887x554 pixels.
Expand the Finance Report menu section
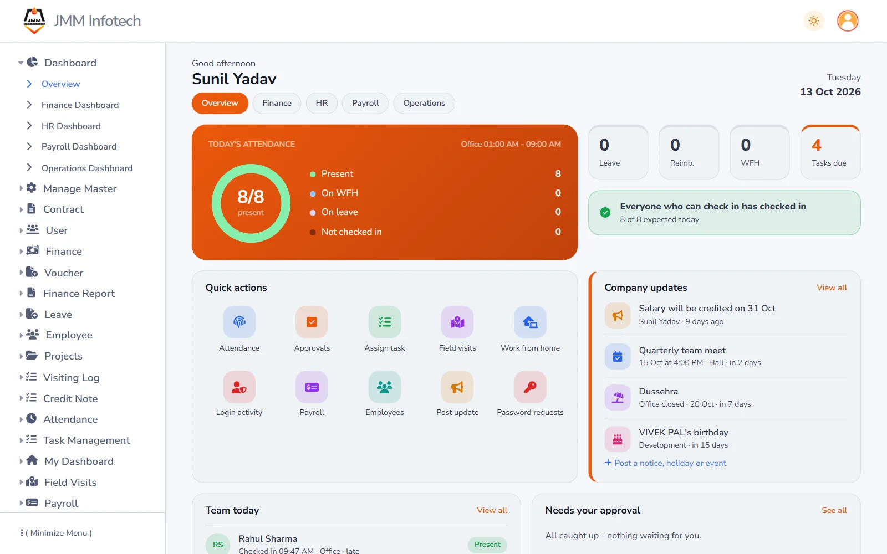(21, 293)
